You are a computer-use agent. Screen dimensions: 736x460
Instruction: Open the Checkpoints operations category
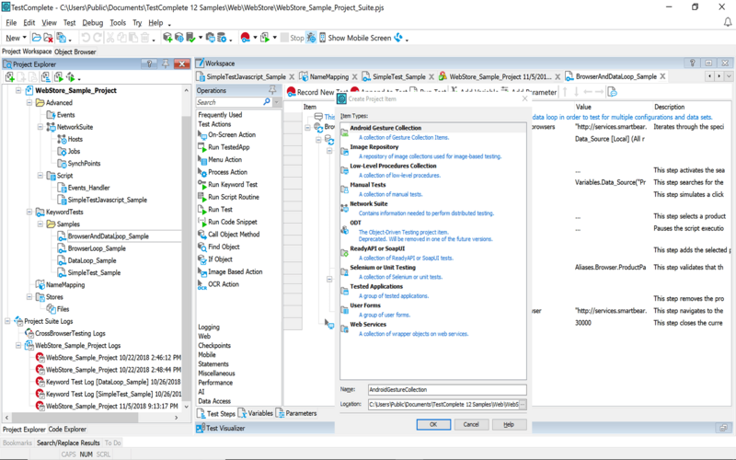point(214,346)
